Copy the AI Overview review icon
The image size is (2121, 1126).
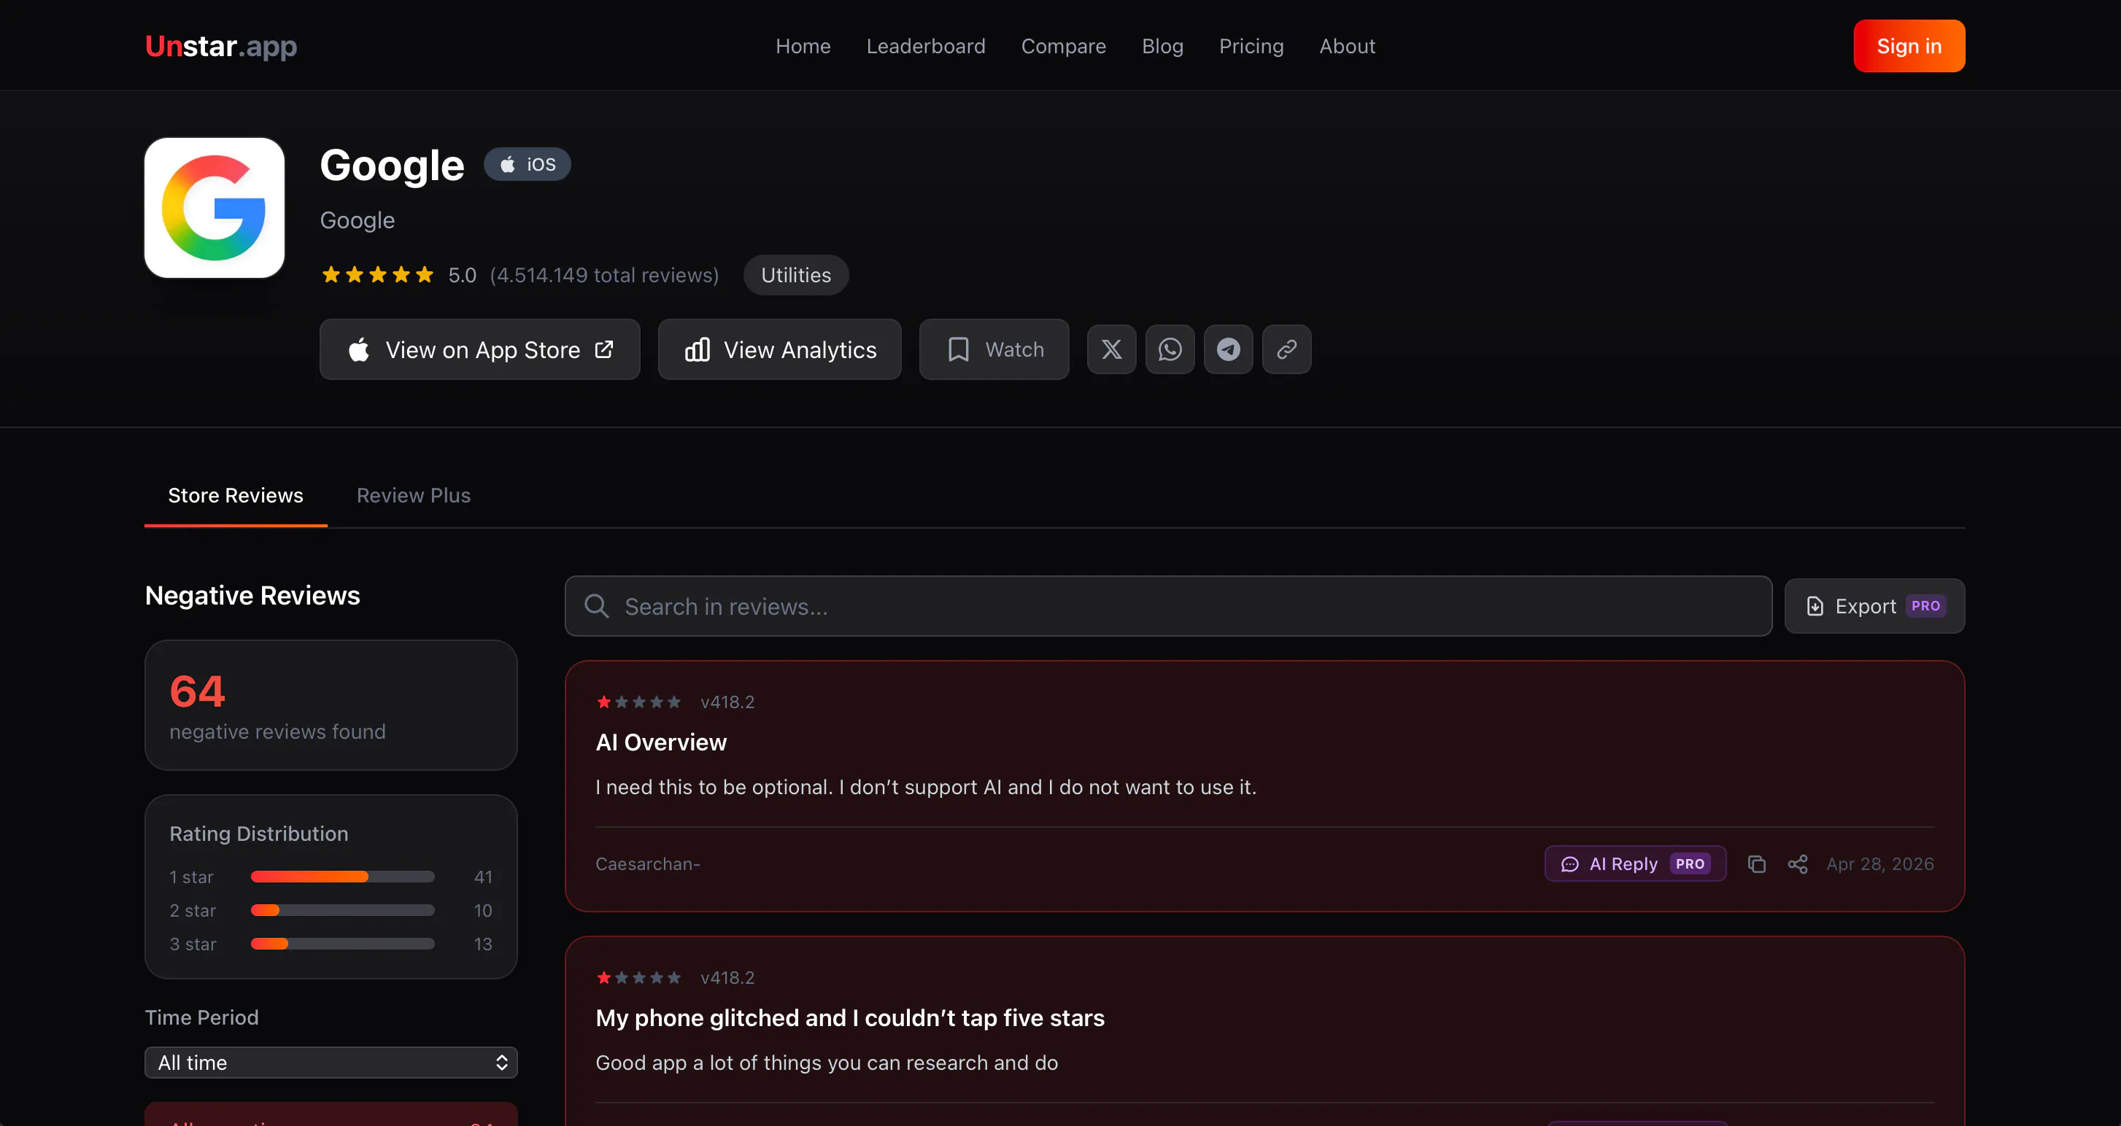(1756, 863)
